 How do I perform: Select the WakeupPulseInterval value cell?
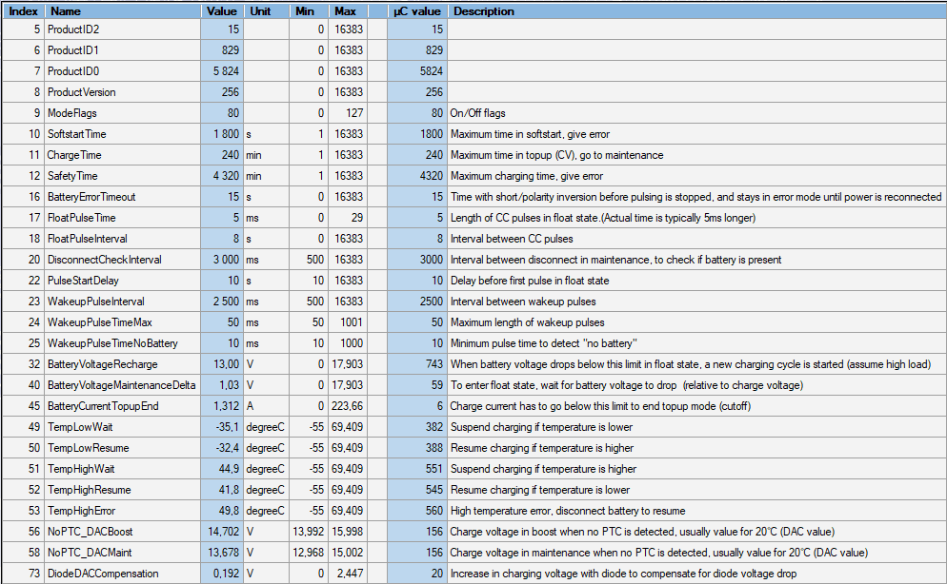tap(222, 302)
